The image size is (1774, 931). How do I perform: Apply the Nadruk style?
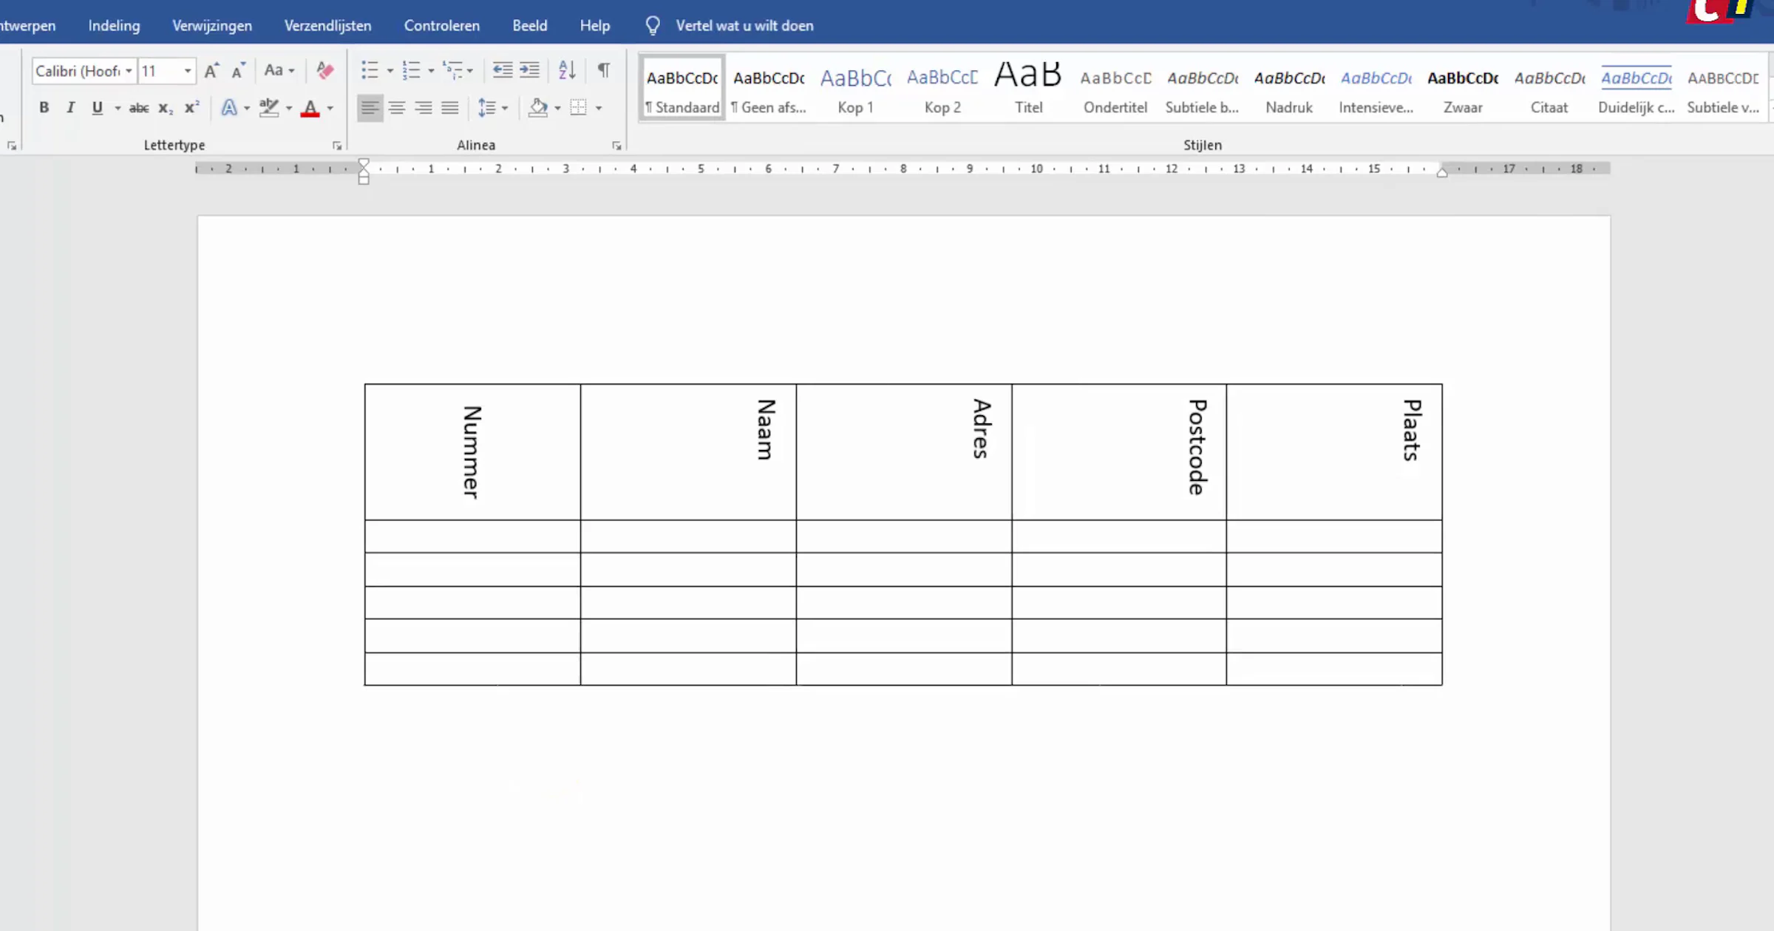(x=1289, y=87)
